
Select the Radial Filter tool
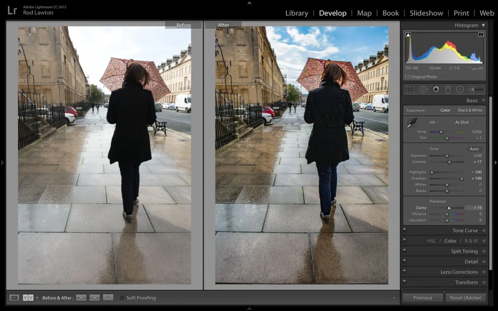pyautogui.click(x=460, y=90)
